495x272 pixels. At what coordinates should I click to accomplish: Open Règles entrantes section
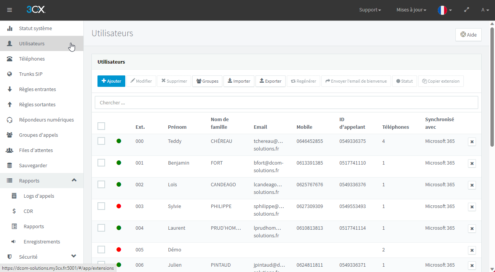(42, 89)
